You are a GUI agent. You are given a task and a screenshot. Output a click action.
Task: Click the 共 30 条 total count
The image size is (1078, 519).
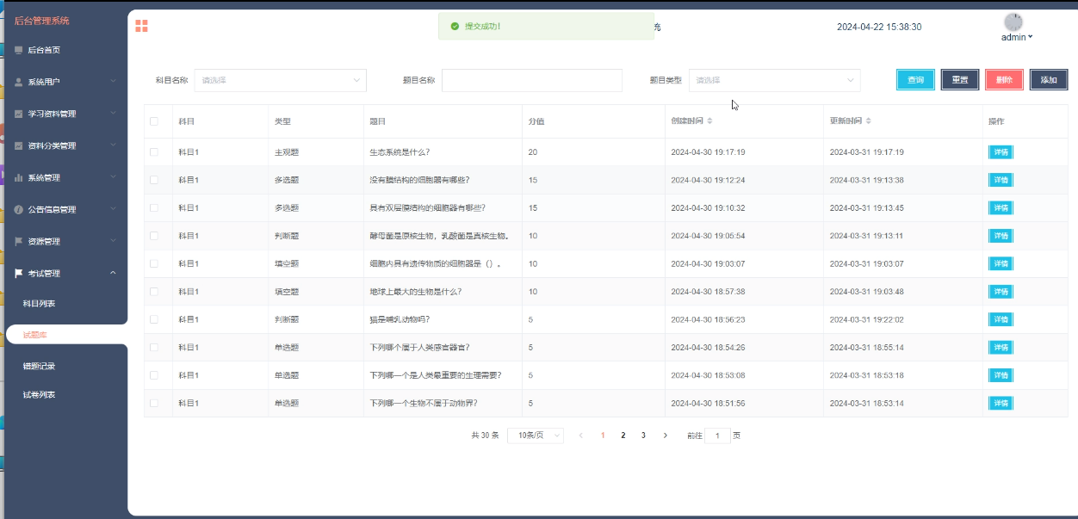485,436
